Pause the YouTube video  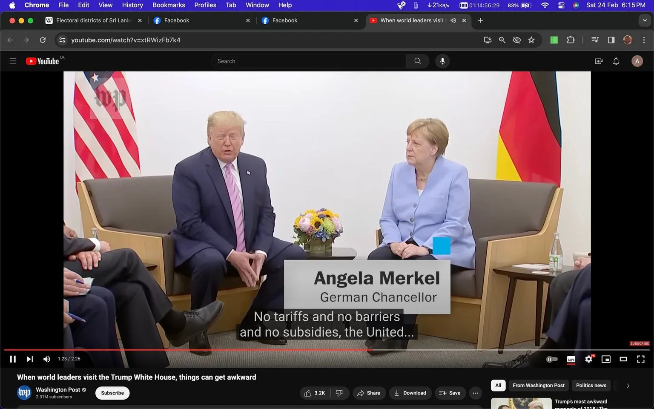13,359
